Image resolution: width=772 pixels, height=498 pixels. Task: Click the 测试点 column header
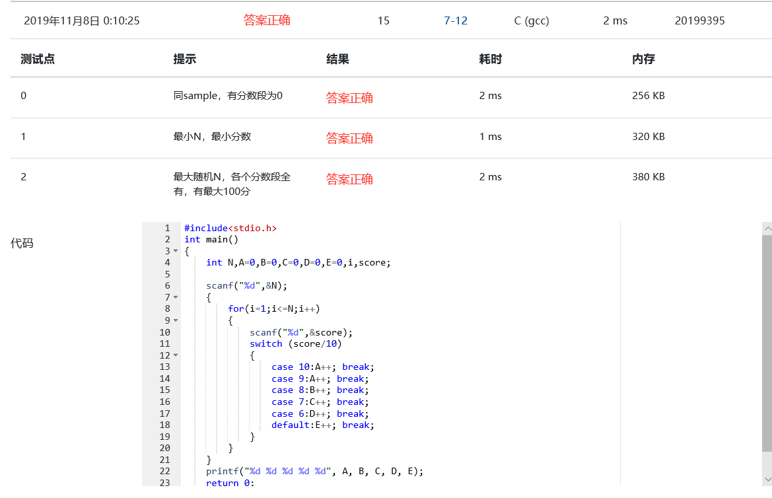38,59
